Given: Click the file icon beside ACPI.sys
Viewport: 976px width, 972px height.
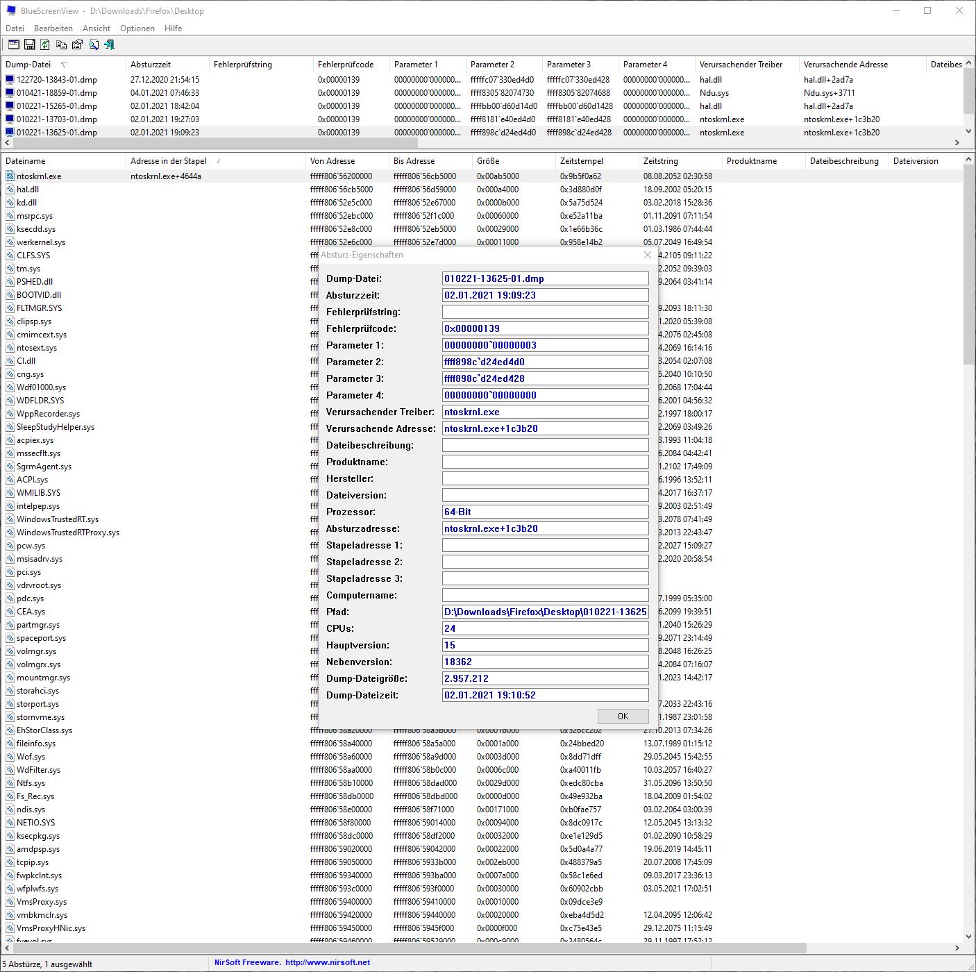Looking at the screenshot, I should (10, 479).
